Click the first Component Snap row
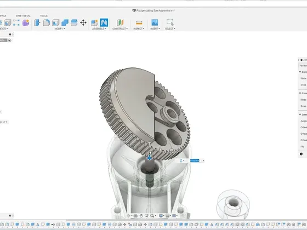This screenshot has height=230, width=307. (303, 85)
